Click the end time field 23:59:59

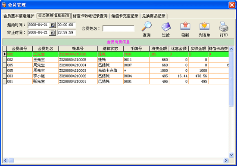click(x=66, y=33)
